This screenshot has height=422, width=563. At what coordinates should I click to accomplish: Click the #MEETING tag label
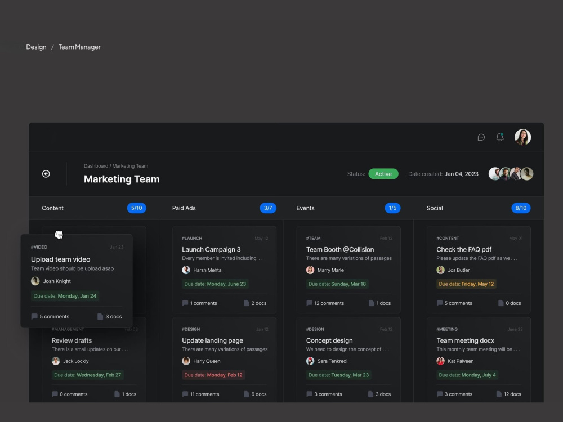446,329
